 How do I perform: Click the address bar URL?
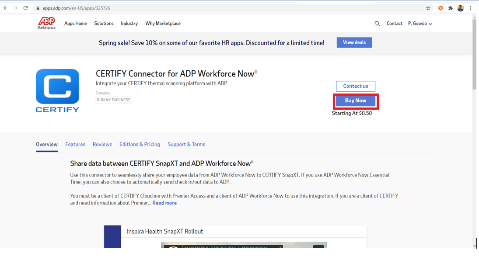click(77, 8)
